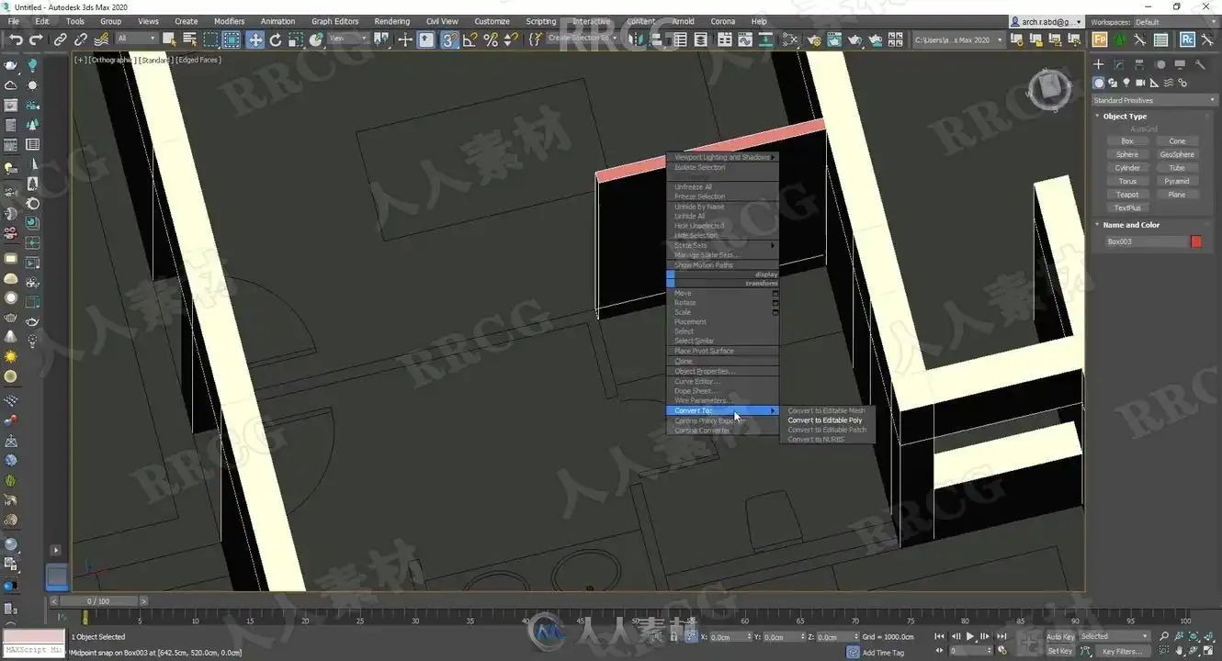Open Key Filters dialog
The image size is (1222, 661).
click(x=1122, y=652)
